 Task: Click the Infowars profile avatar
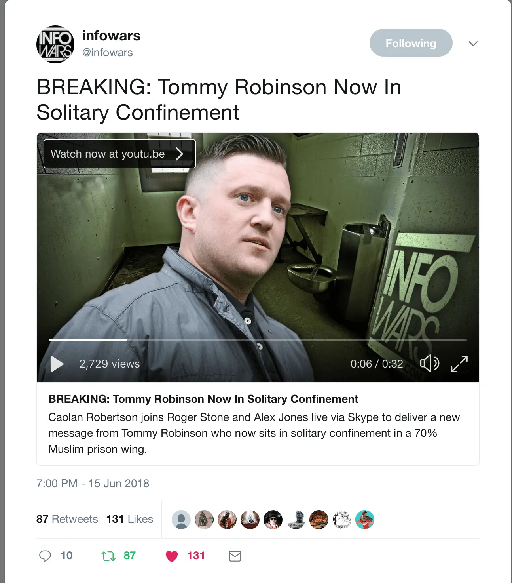pos(55,44)
